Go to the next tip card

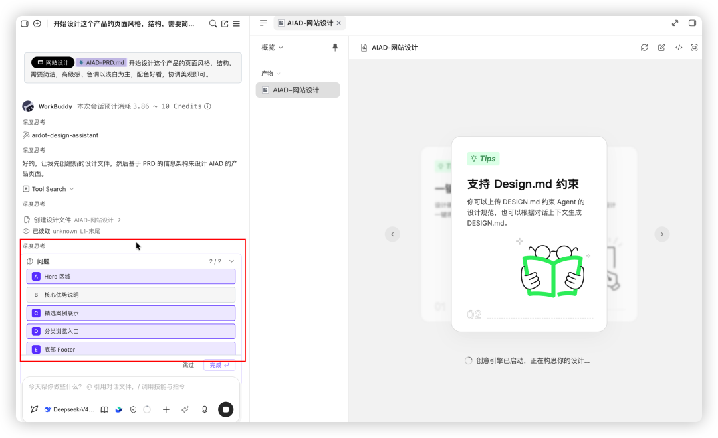click(x=661, y=234)
